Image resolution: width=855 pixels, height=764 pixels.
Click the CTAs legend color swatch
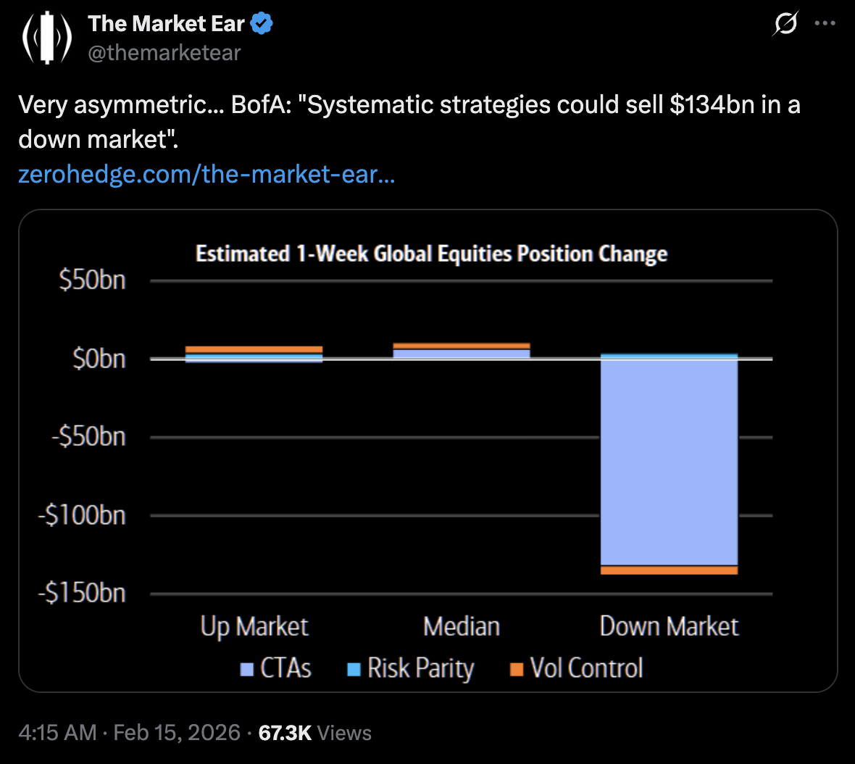point(247,669)
